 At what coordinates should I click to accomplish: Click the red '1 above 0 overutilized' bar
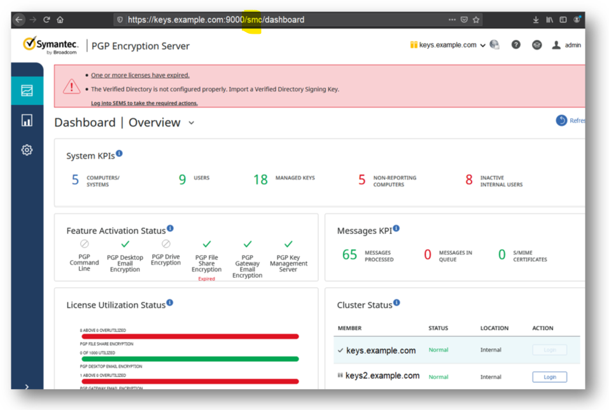click(x=190, y=381)
